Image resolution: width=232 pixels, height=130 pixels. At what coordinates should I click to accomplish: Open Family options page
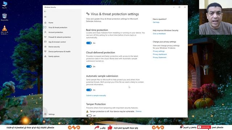54,56
